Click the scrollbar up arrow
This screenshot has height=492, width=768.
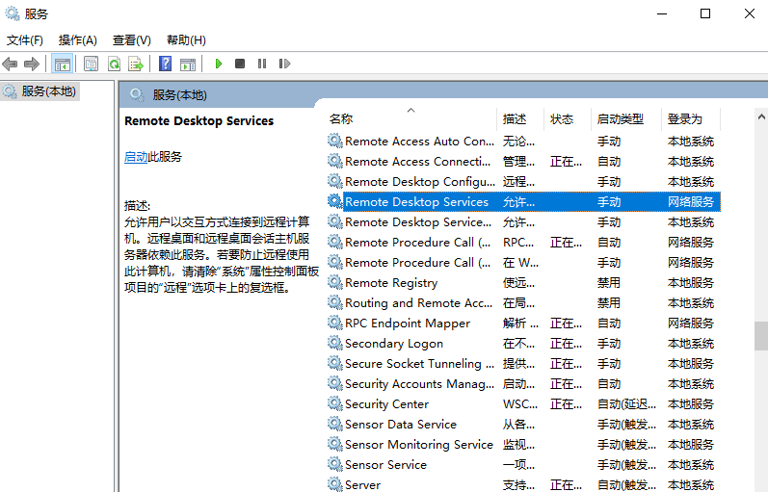click(x=761, y=117)
